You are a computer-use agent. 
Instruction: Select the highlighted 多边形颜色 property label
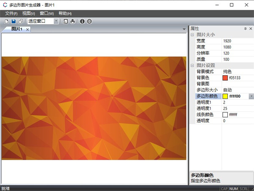pos(208,96)
